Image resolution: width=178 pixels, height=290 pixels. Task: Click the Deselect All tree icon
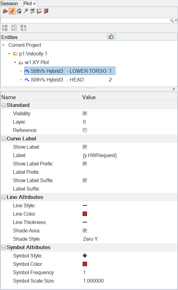14,28
